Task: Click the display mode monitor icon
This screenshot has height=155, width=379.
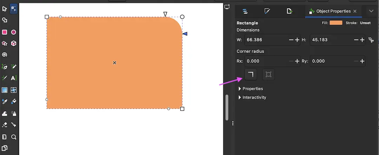Action: (227, 7)
